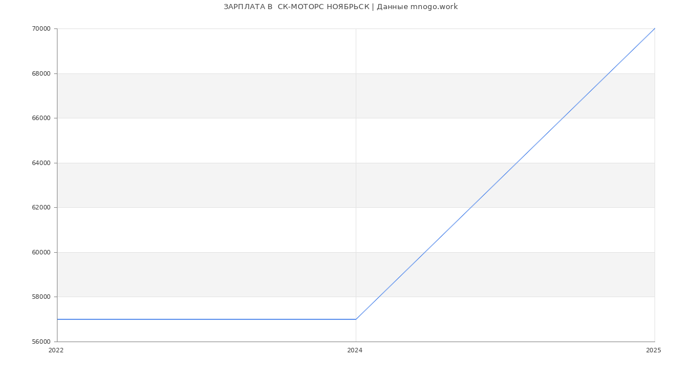The height and width of the screenshot is (370, 683).
Task: Click the 60000 y-axis label
Action: (x=41, y=252)
